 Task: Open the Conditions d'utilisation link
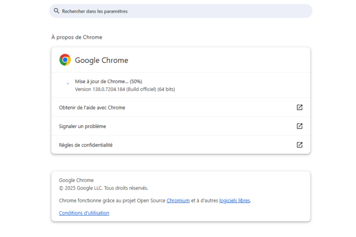(x=84, y=213)
